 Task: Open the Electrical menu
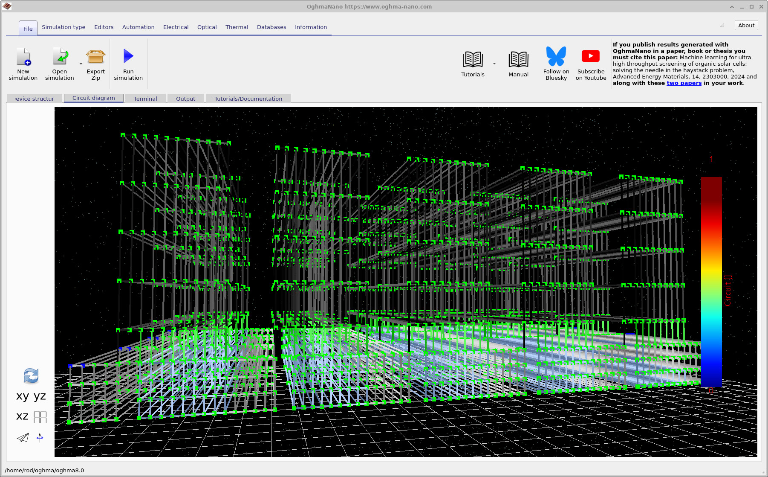point(176,27)
